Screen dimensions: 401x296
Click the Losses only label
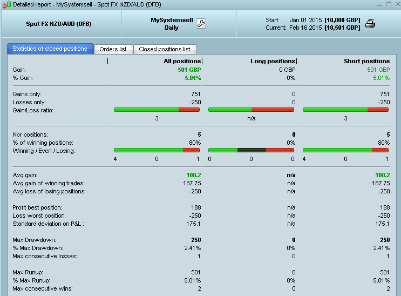click(29, 102)
